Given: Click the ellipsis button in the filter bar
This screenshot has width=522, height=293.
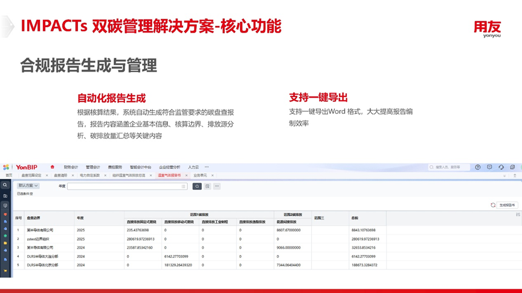Looking at the screenshot, I should pyautogui.click(x=217, y=186).
